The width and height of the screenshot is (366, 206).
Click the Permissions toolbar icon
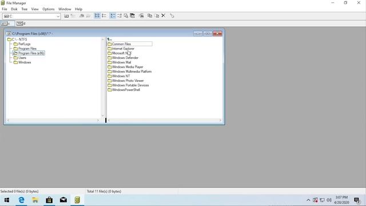tap(172, 16)
